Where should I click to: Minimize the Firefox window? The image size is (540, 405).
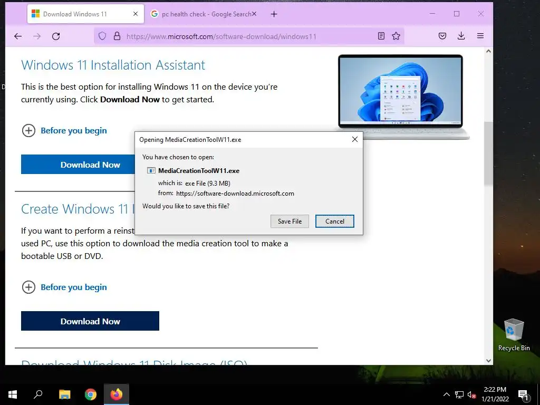tap(432, 14)
